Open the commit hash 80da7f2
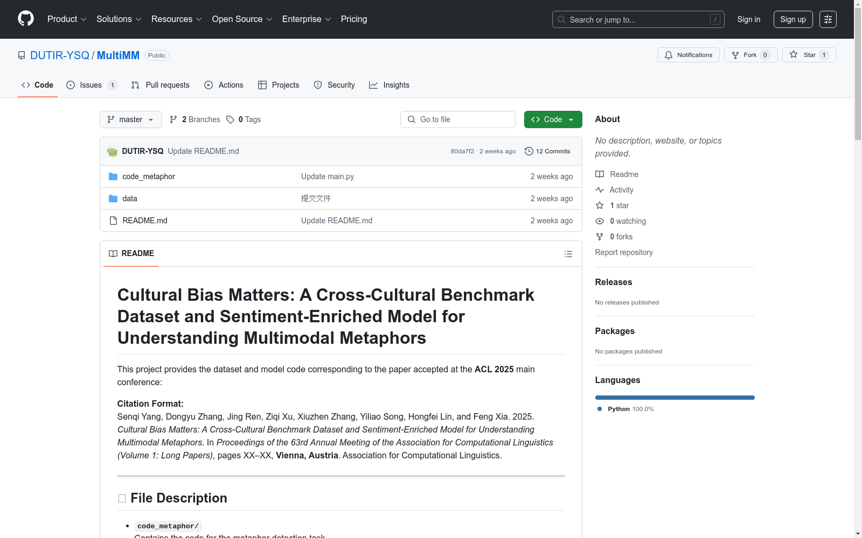This screenshot has height=538, width=862. [462, 151]
